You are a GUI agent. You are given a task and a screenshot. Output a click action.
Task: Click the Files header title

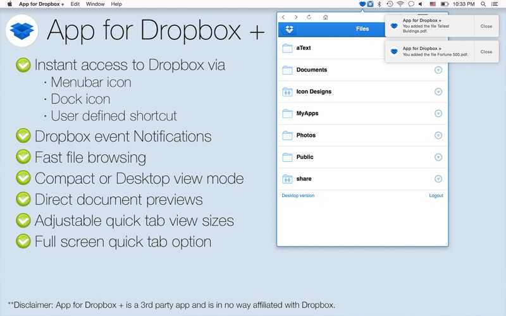362,28
